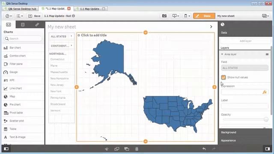Open the sheets selector dropdown

point(265,16)
